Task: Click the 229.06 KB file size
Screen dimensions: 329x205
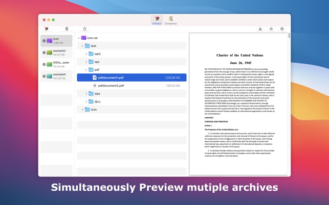Action: point(172,78)
